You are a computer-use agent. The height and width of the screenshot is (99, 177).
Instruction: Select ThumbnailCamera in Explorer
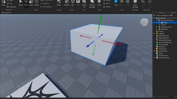pyautogui.click(x=167, y=20)
